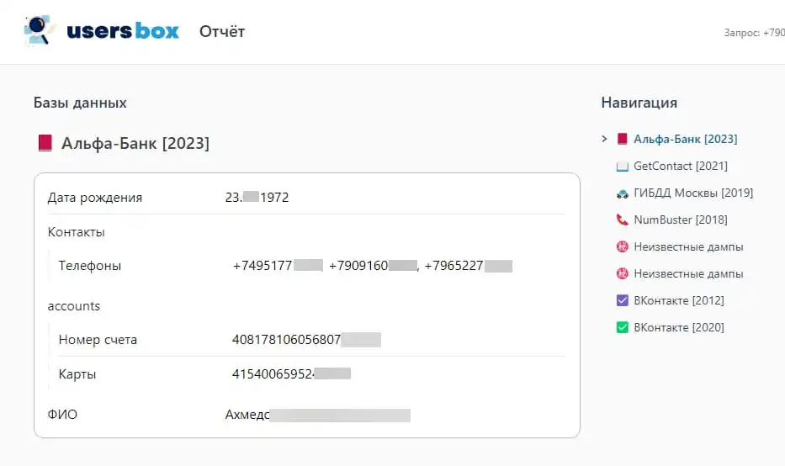
Task: Navigate to the ВКонтакте [2020] entry
Action: click(x=678, y=327)
